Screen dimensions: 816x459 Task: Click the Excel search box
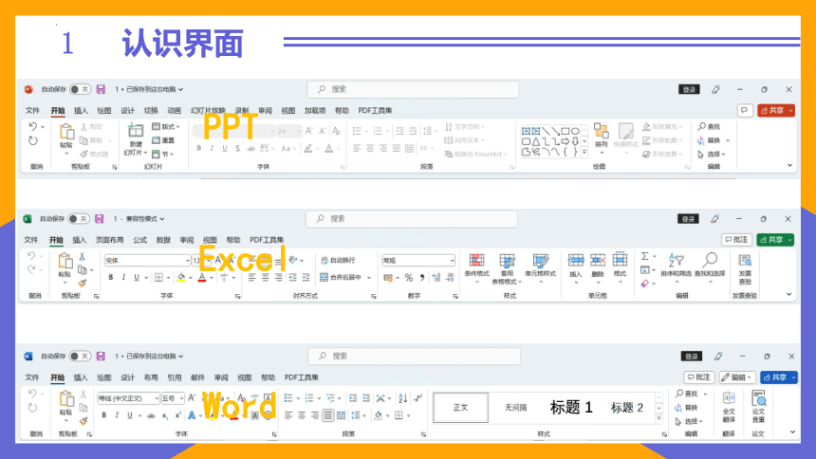pos(412,218)
